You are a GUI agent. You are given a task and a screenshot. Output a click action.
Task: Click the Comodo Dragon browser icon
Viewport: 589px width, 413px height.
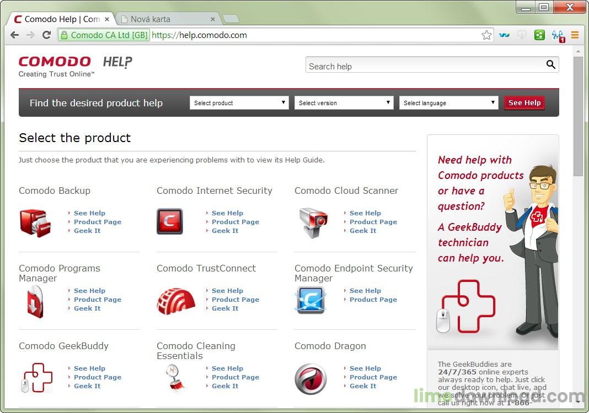point(310,379)
